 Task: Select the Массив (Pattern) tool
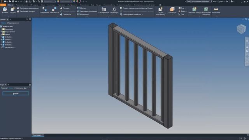pyautogui.click(x=81, y=8)
